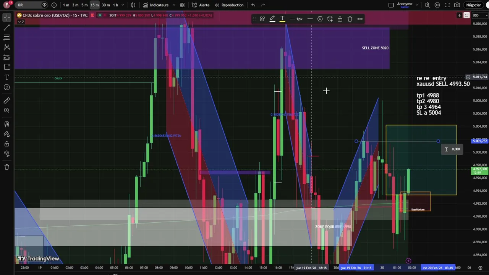Expand the timeframe dropdown arrow

(x=123, y=5)
